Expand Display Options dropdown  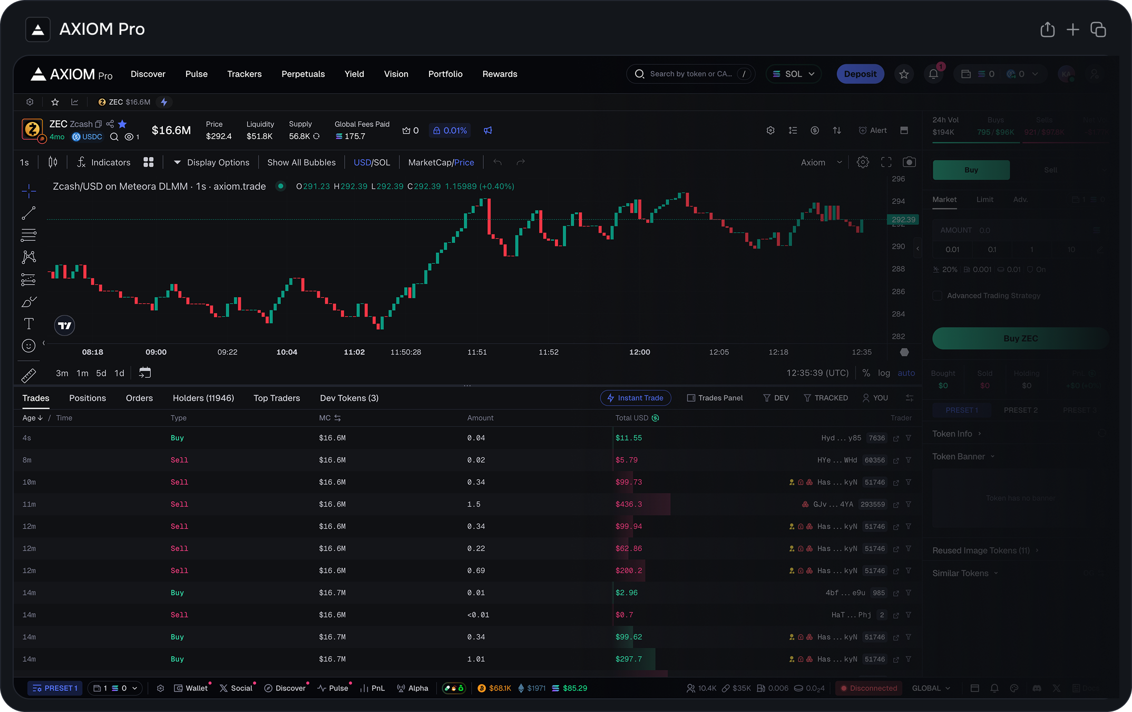coord(211,162)
